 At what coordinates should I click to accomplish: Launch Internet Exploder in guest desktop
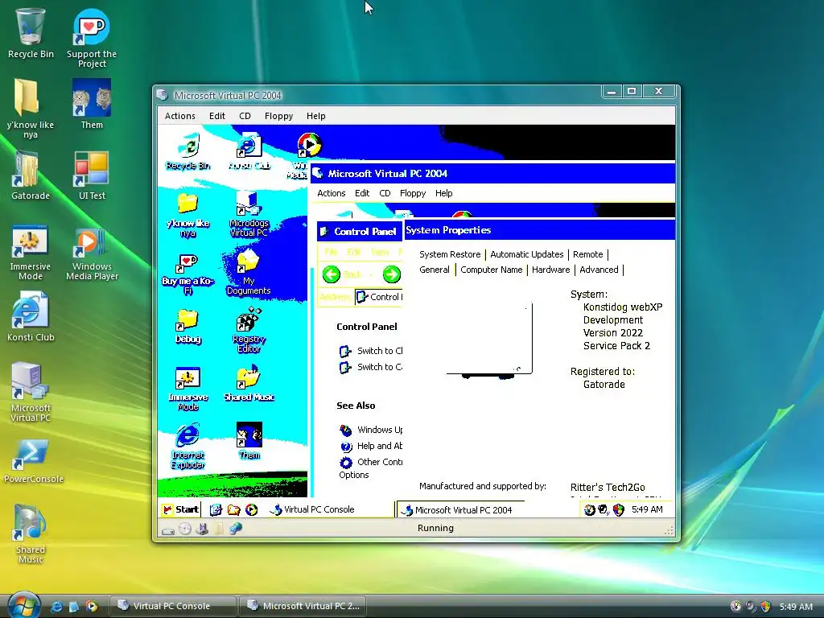point(187,447)
